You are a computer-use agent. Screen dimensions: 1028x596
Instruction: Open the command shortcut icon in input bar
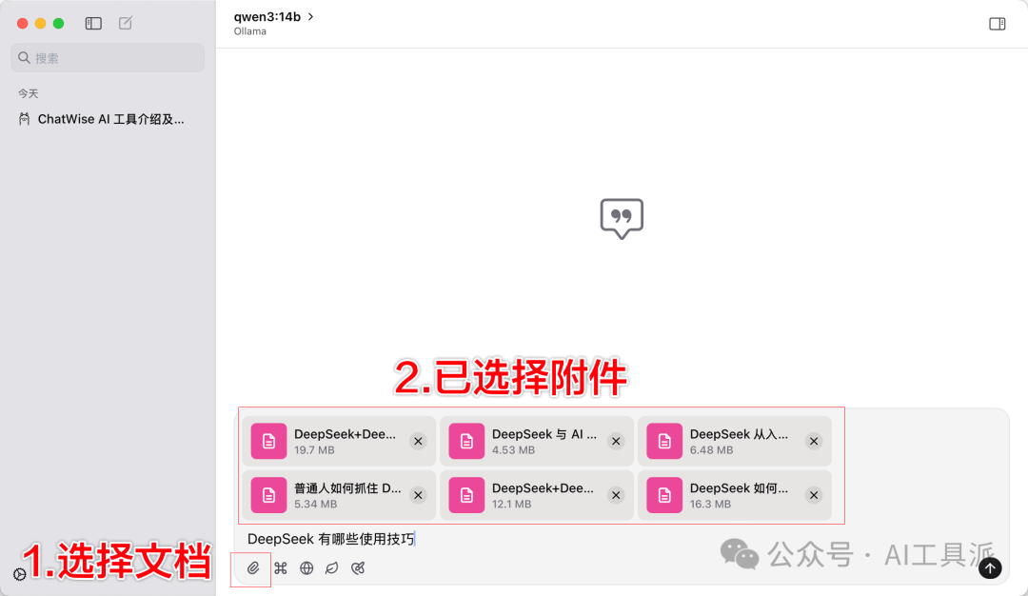pos(281,567)
